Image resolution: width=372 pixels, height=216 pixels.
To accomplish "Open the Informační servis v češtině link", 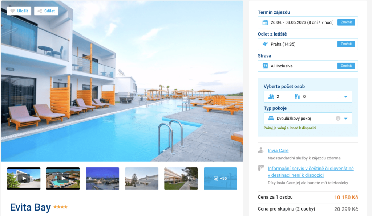I will tap(311, 172).
